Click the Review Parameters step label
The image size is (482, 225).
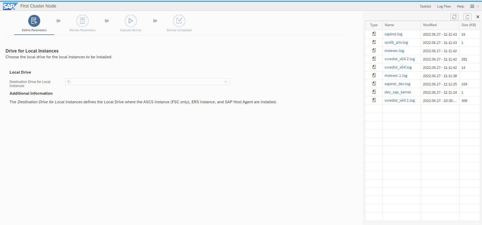coord(83,30)
